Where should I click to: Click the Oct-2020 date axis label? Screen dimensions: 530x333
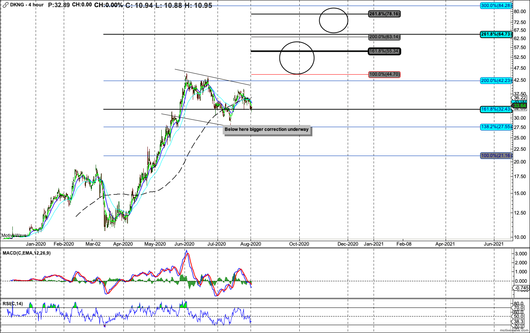(x=299, y=244)
